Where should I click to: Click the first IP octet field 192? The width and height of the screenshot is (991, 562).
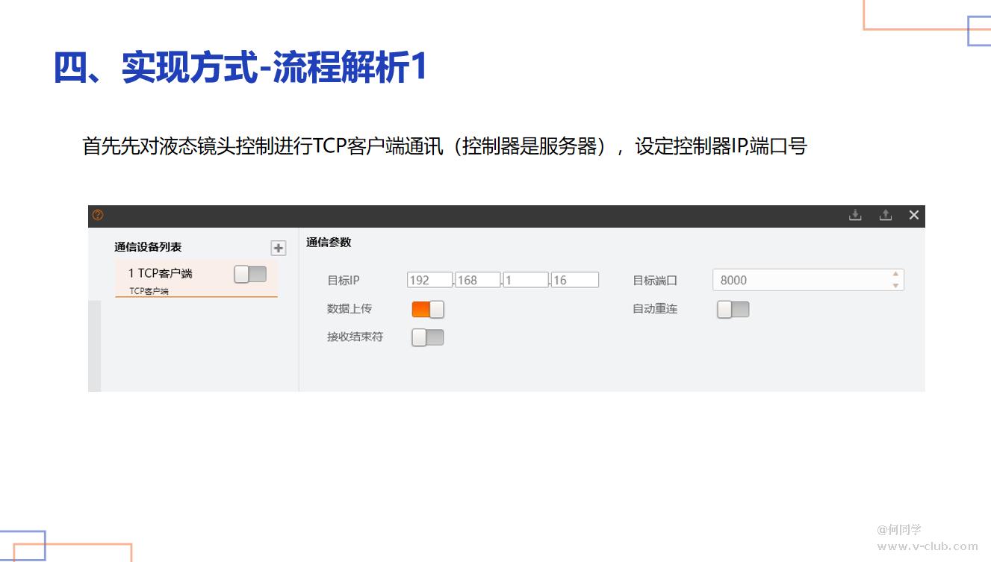[x=429, y=280]
